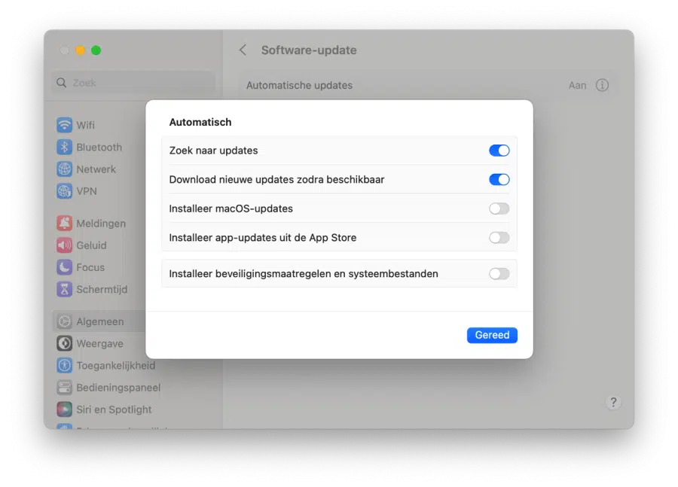678x487 pixels.
Task: Click the Wifi icon in sidebar
Action: 65,125
